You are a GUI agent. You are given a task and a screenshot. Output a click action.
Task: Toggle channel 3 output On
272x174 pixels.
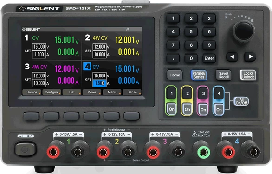(x=203, y=110)
